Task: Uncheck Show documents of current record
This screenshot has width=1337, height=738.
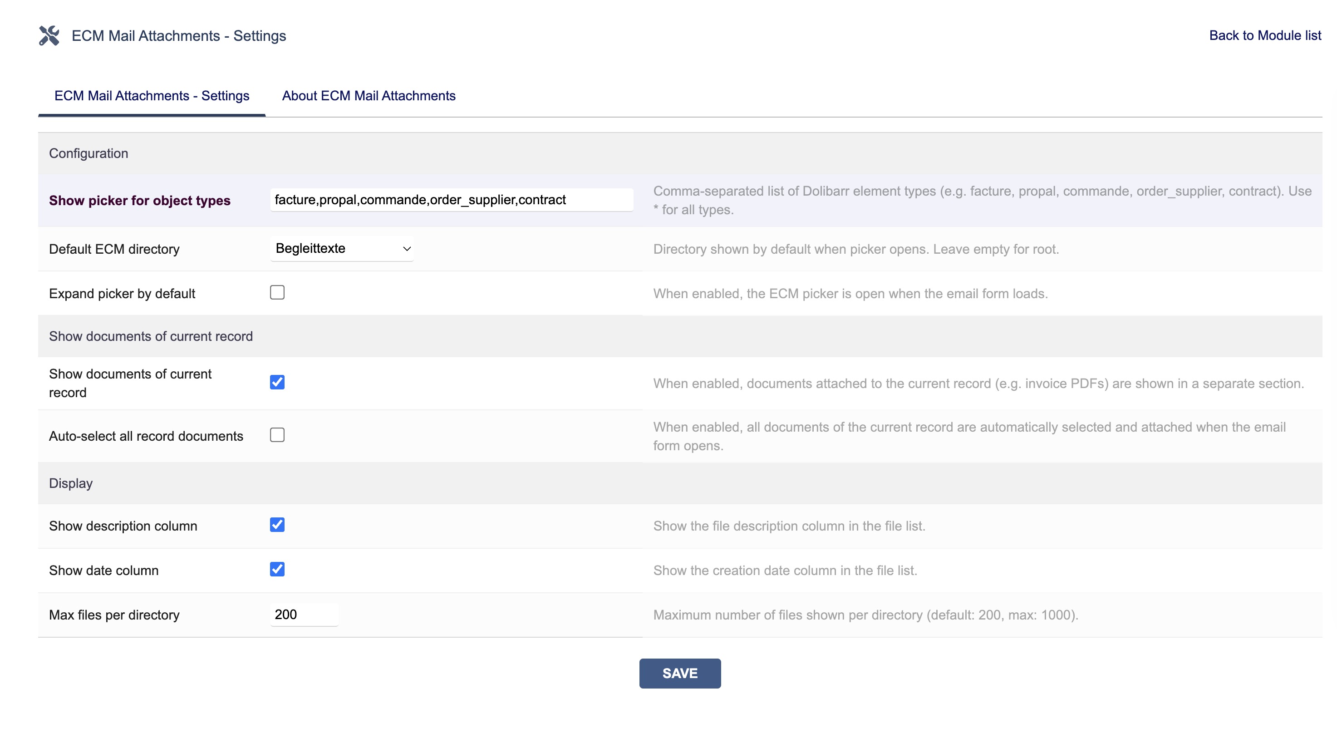Action: 277,383
